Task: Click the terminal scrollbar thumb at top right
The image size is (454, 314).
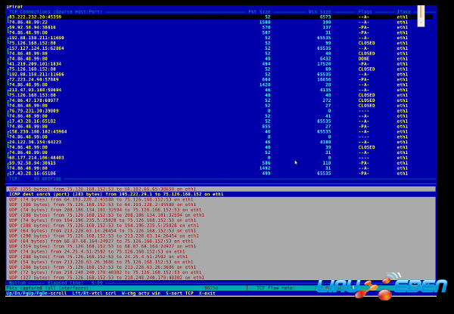Action: [421, 16]
